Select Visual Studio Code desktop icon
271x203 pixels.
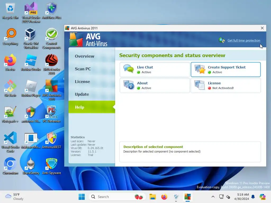(x=10, y=142)
